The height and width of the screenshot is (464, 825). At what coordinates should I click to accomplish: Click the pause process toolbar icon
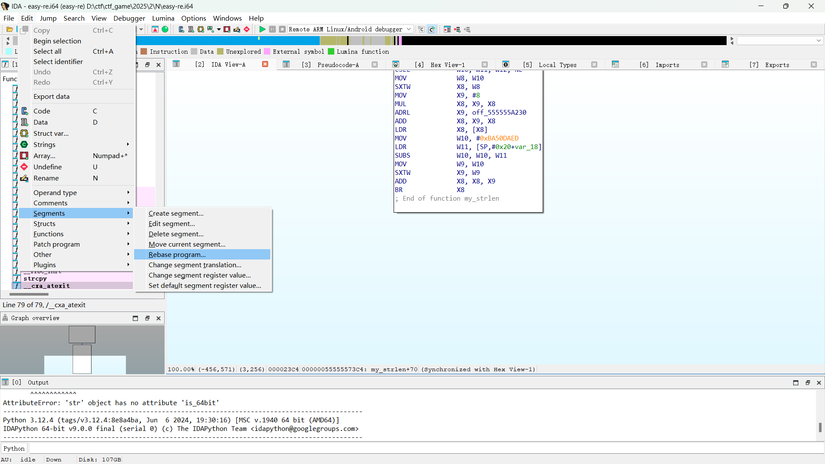point(272,29)
